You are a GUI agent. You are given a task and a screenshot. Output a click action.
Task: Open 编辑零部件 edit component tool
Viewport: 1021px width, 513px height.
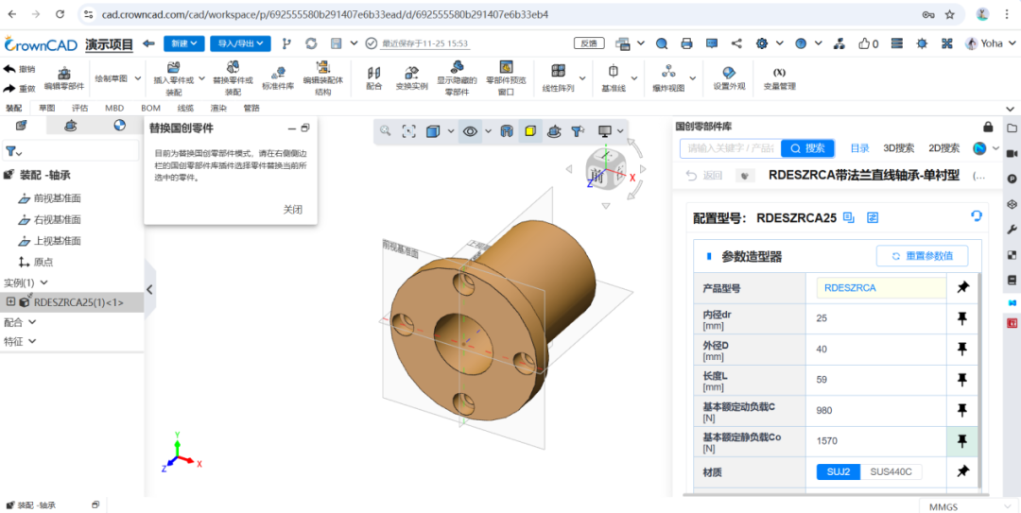[64, 78]
